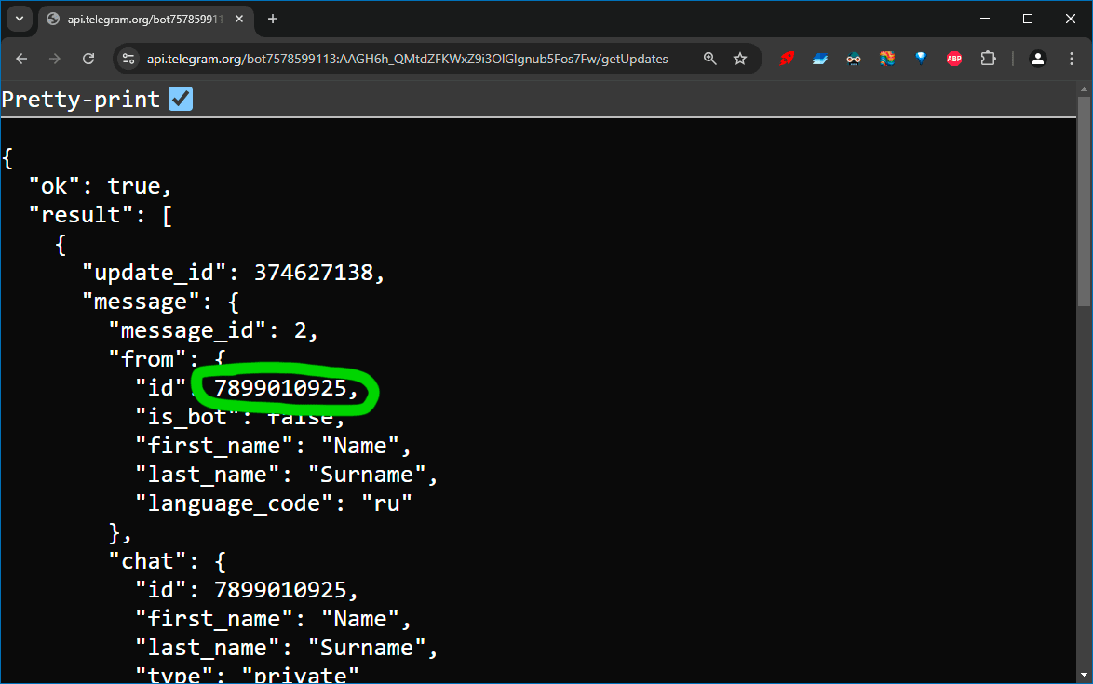Close the api.telegram.org tab
This screenshot has width=1093, height=684.
[x=239, y=20]
